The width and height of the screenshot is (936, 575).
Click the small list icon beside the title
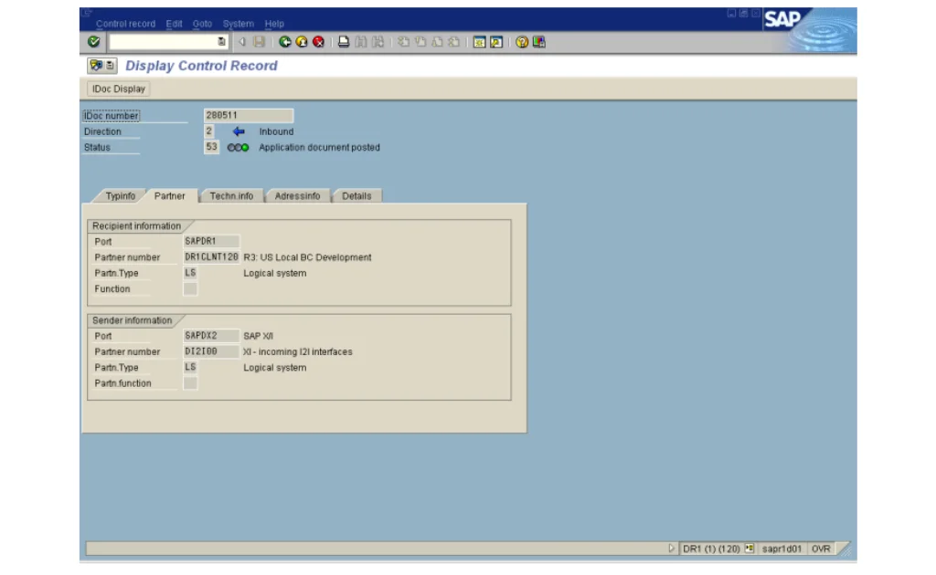click(x=111, y=66)
